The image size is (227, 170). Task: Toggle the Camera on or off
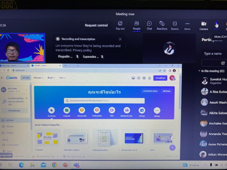(204, 25)
